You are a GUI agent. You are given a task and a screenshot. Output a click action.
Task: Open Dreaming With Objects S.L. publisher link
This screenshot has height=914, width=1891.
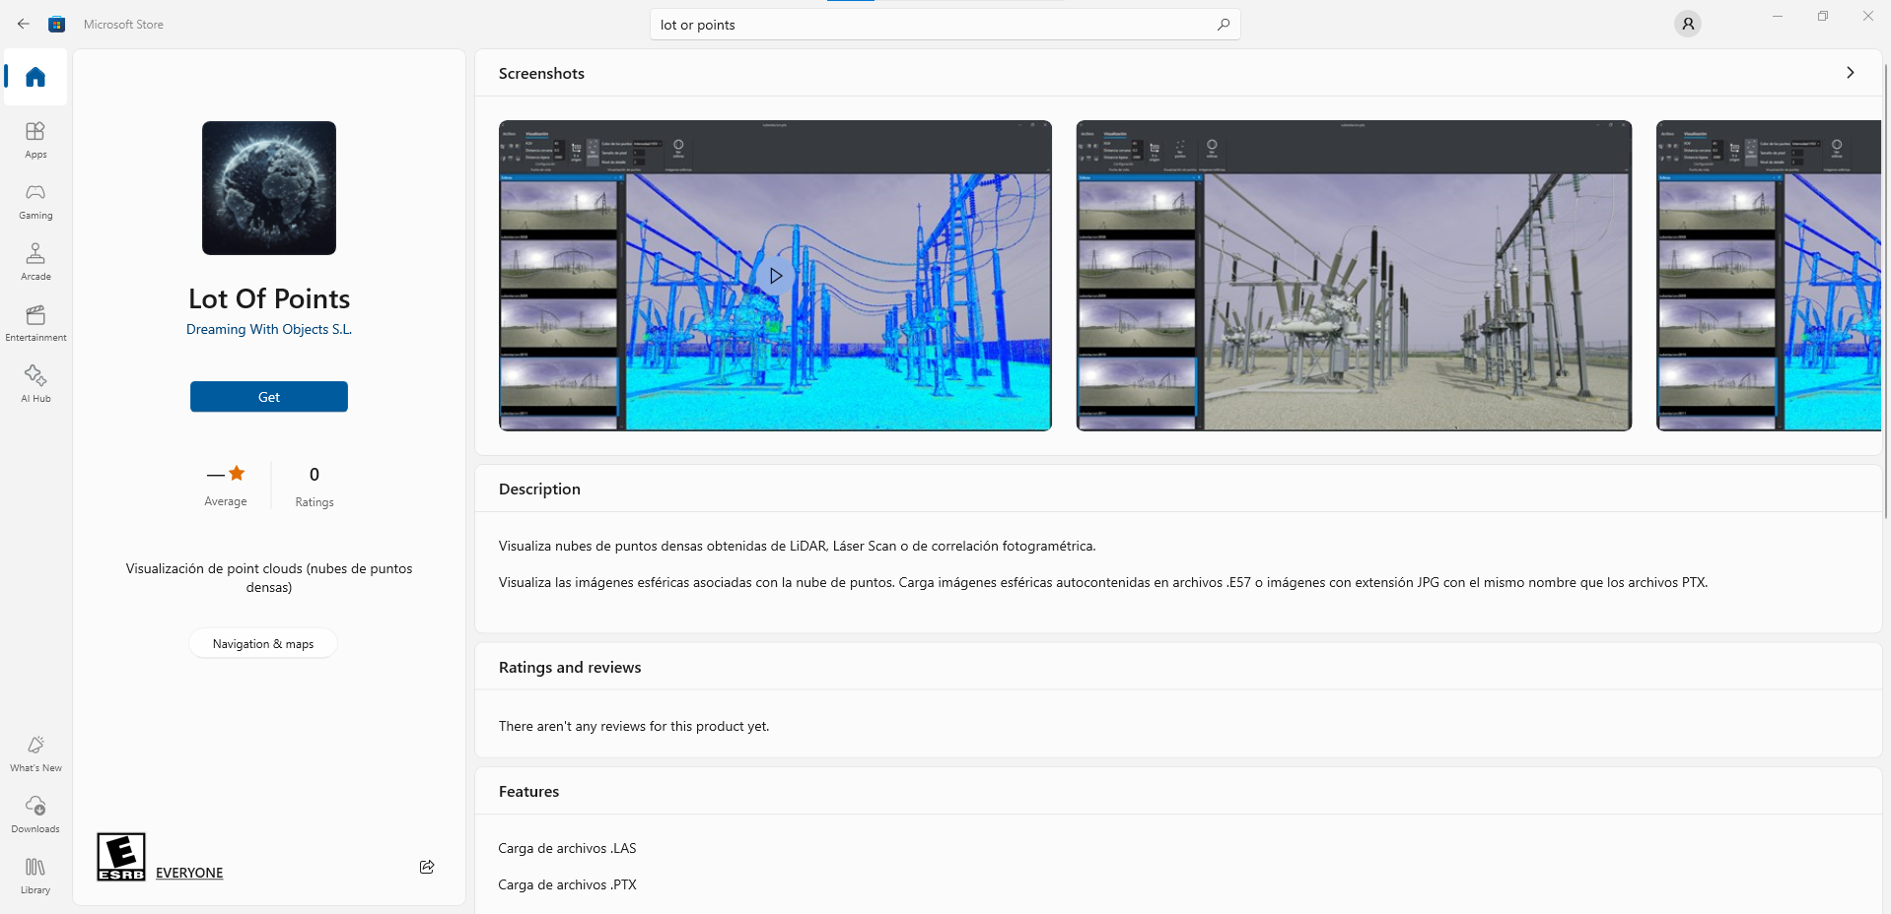[x=268, y=329]
